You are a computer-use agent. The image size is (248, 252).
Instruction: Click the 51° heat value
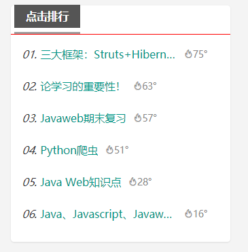point(122,150)
